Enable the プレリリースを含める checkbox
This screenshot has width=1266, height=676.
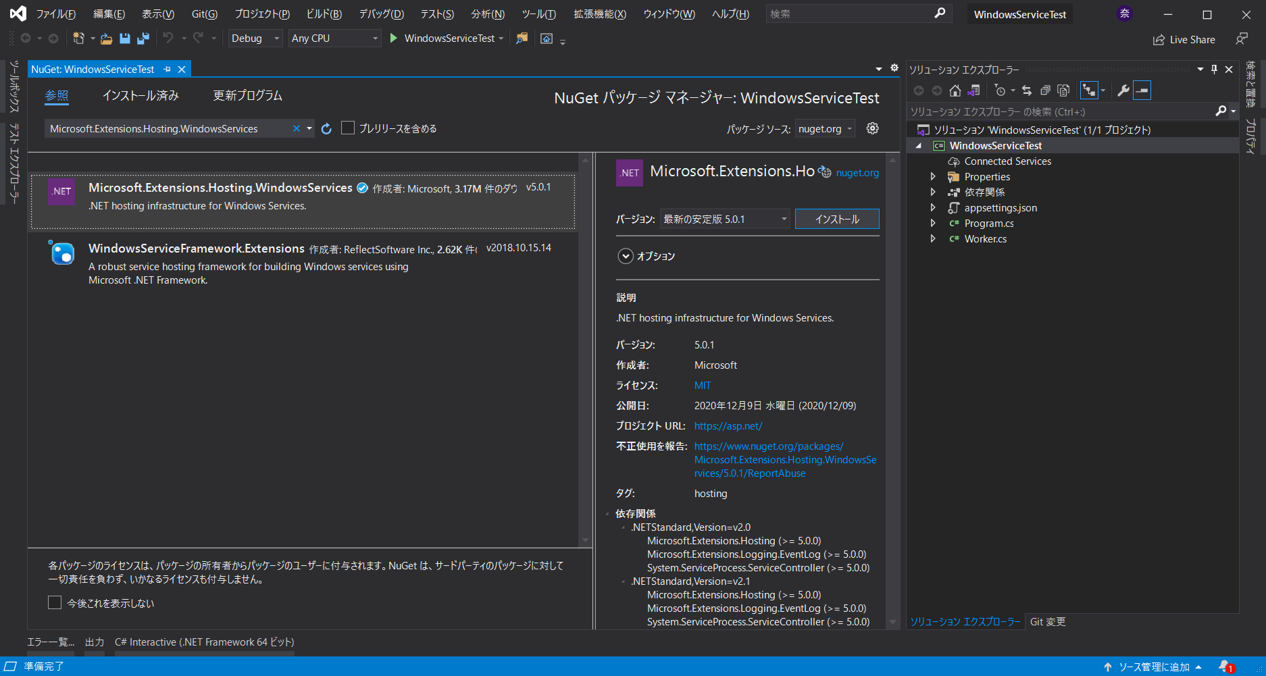pyautogui.click(x=348, y=128)
